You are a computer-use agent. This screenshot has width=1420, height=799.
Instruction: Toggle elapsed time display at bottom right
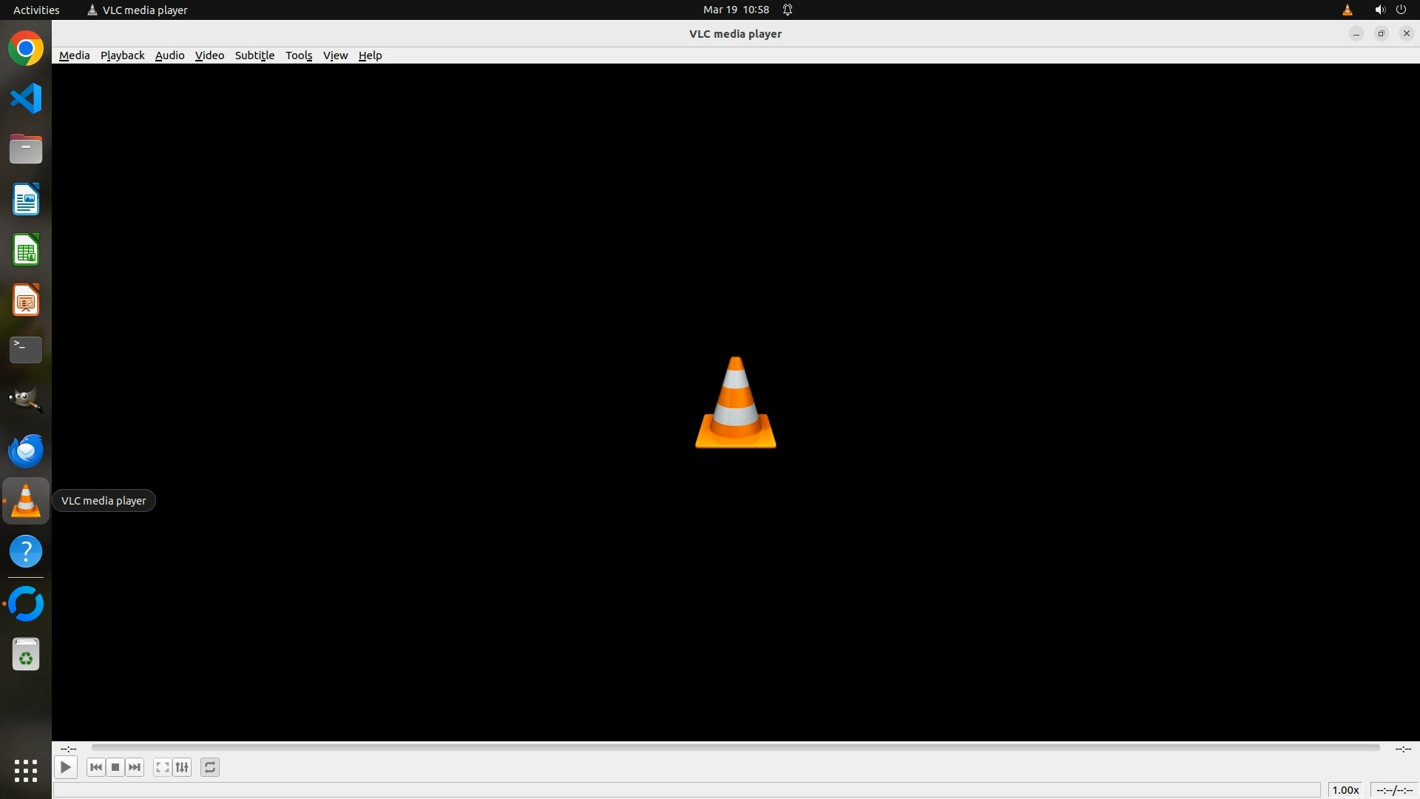1394,790
